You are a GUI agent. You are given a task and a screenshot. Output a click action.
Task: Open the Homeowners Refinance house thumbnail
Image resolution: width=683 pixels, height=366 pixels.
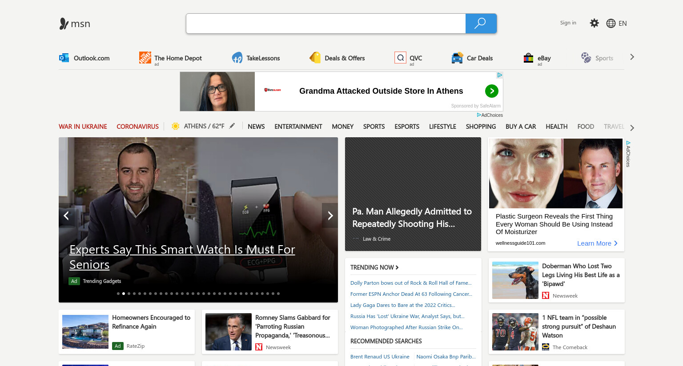click(x=85, y=332)
